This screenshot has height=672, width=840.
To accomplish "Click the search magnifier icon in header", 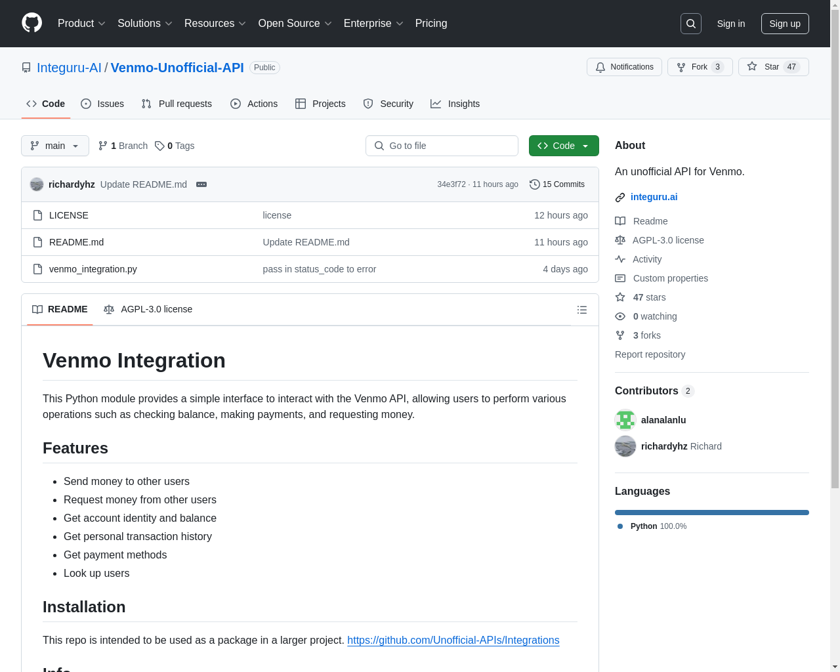I will tap(691, 24).
